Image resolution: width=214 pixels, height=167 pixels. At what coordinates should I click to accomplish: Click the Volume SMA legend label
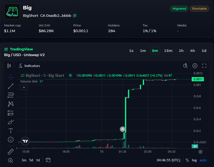tap(29, 81)
